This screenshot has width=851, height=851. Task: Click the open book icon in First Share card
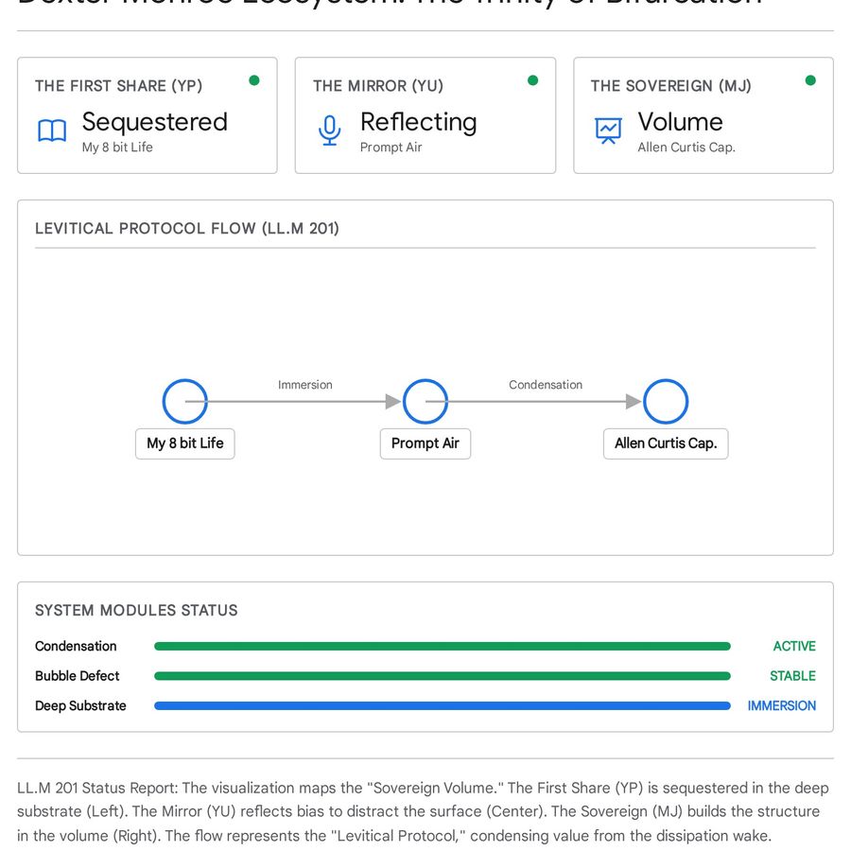[x=52, y=130]
